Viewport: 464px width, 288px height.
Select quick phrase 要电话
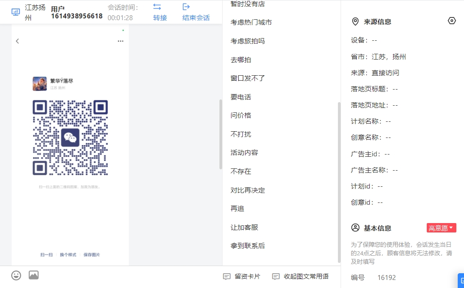coord(241,97)
